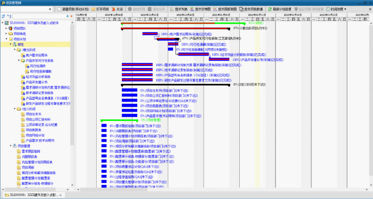Click the 显示列表 view button
Viewport: 373px width, 199px height.
pyautogui.click(x=179, y=9)
